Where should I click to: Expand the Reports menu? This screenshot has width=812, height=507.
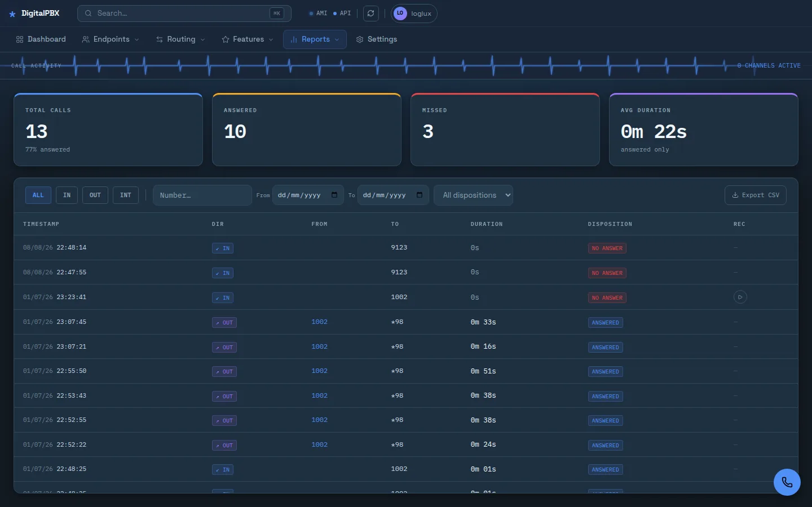pyautogui.click(x=315, y=39)
